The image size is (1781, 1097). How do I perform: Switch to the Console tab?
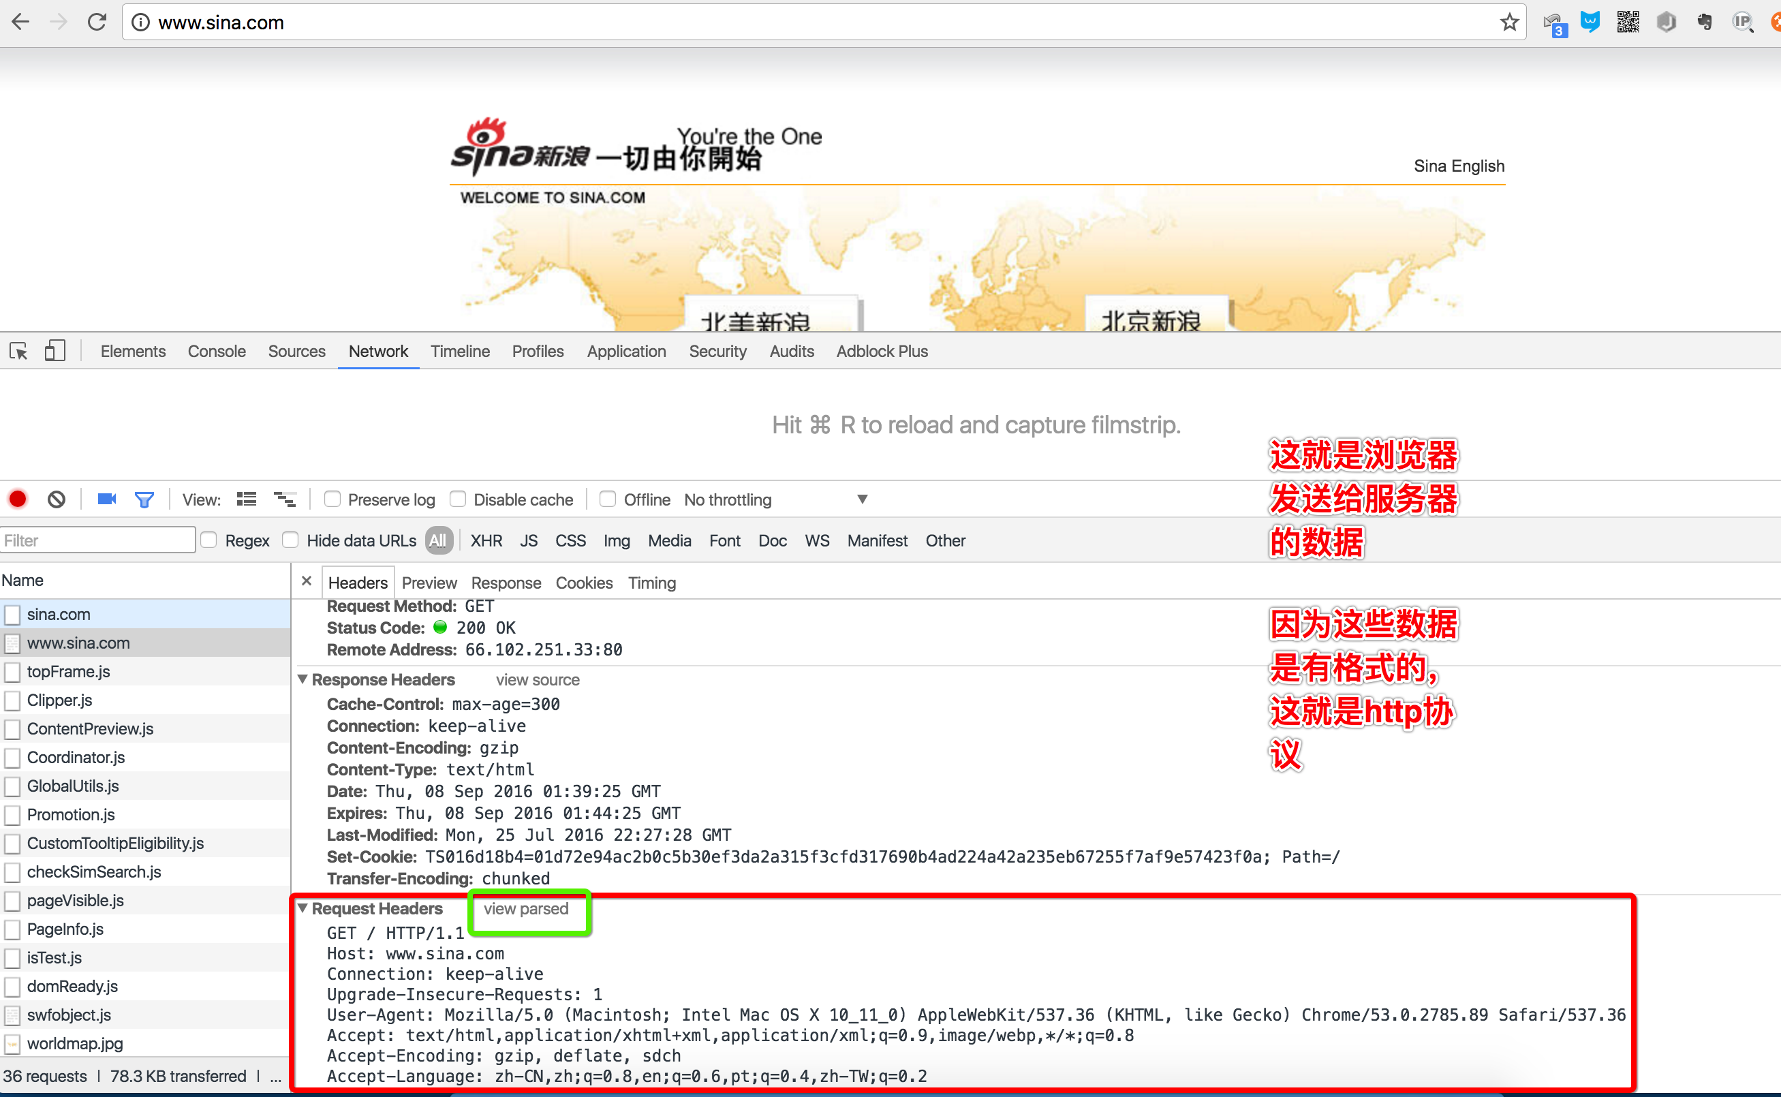click(216, 351)
